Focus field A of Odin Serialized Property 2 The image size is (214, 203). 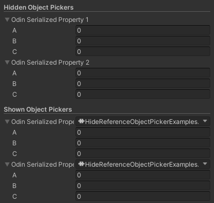[x=143, y=73]
